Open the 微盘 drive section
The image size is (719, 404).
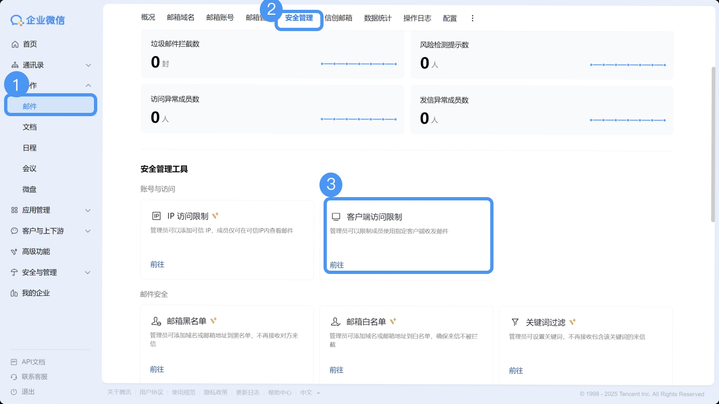coord(29,189)
